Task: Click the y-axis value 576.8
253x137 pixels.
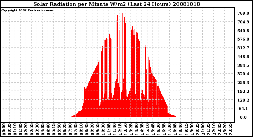Action: point(243,39)
